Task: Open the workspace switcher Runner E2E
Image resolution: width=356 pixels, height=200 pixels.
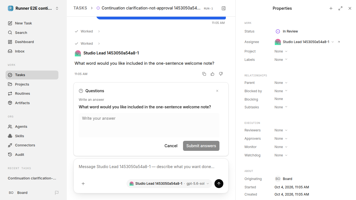Action: pos(33,8)
